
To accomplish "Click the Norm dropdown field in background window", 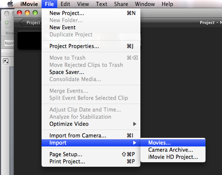I will tap(9, 43).
